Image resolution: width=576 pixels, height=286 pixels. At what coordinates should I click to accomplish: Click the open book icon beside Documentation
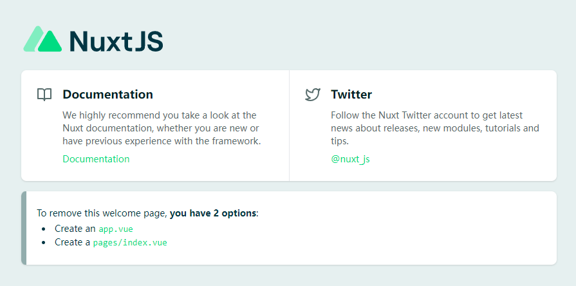coord(44,95)
